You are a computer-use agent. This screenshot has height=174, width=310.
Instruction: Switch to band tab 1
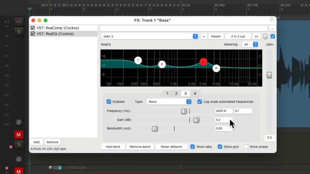point(167,93)
